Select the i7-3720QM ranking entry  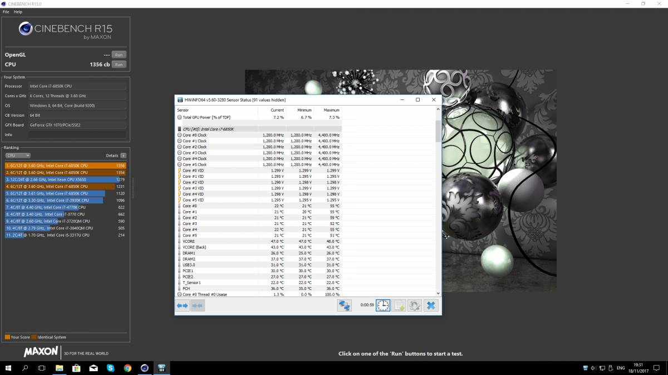pos(66,221)
